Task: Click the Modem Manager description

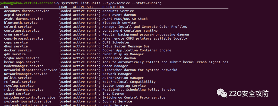Action: pos(115,66)
